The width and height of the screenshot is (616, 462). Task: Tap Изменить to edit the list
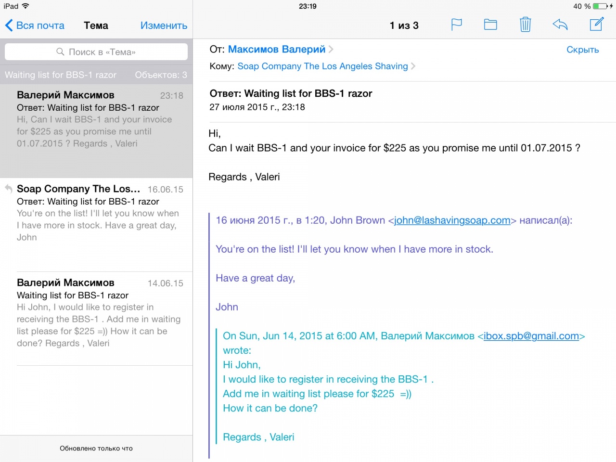click(164, 26)
